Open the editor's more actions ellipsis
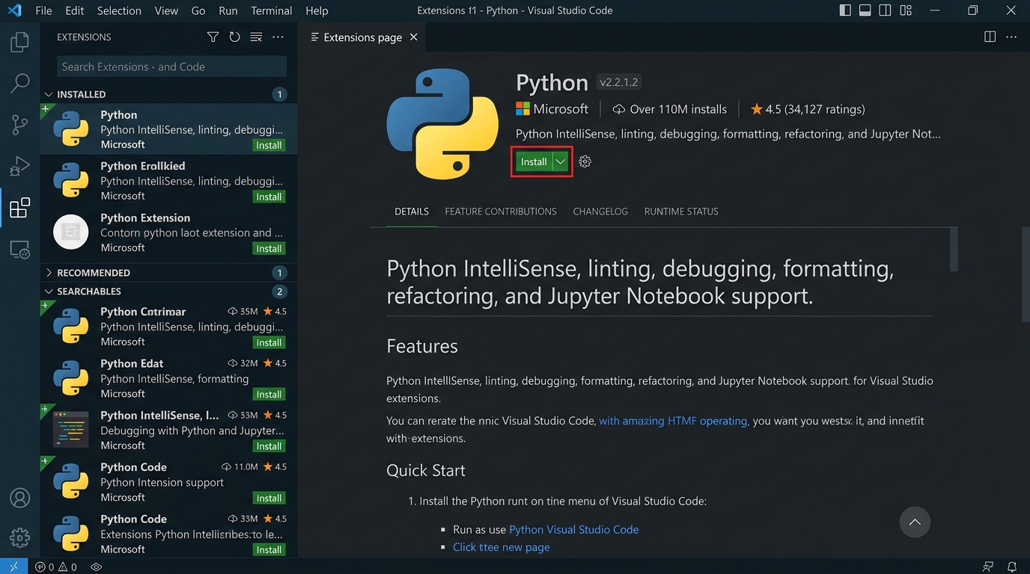 [x=1011, y=37]
